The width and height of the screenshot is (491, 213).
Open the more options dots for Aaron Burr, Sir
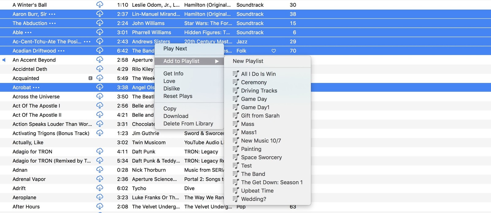point(52,14)
